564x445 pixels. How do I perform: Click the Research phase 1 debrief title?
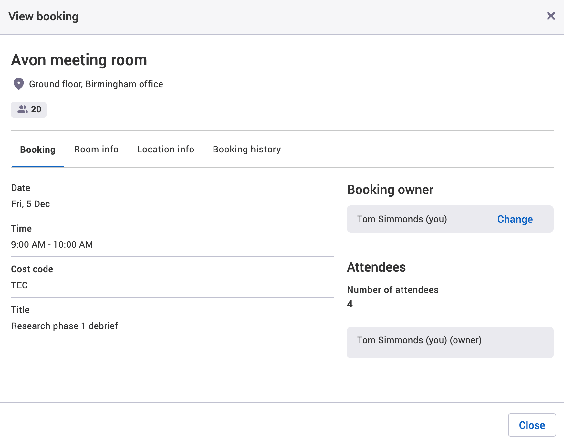(64, 326)
